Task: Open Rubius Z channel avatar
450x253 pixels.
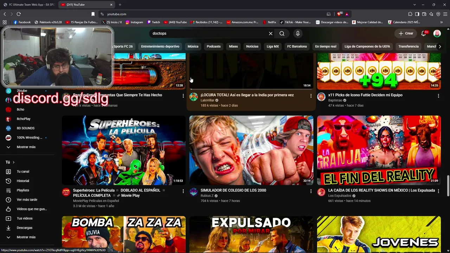Action: click(194, 192)
